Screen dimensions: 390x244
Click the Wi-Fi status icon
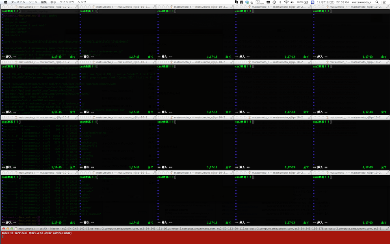coord(286,2)
